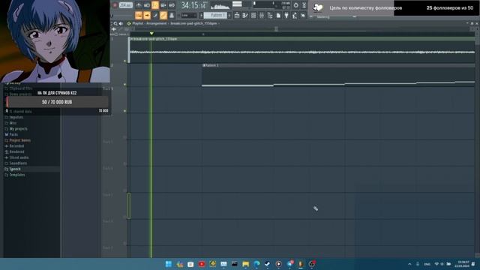Toggle the orange link button
The image size is (480, 270).
[163, 15]
